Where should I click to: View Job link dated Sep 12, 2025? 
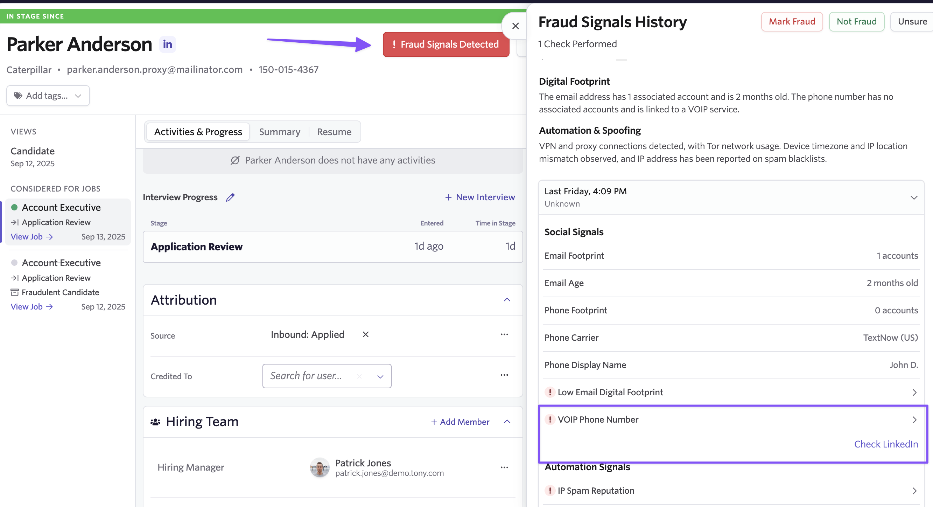point(32,306)
